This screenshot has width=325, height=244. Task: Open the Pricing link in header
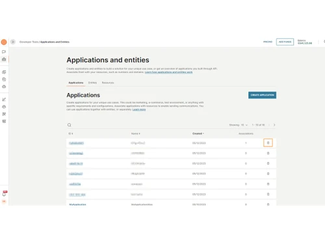[x=268, y=42]
